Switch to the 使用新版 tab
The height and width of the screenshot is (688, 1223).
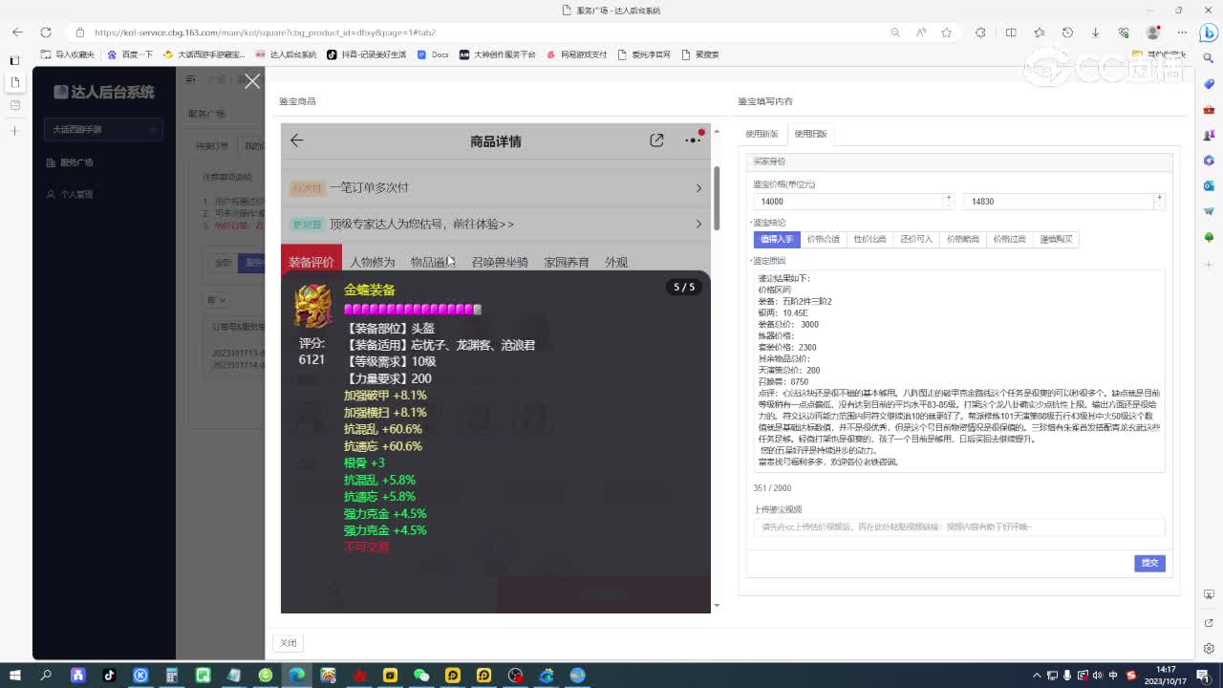(x=762, y=134)
